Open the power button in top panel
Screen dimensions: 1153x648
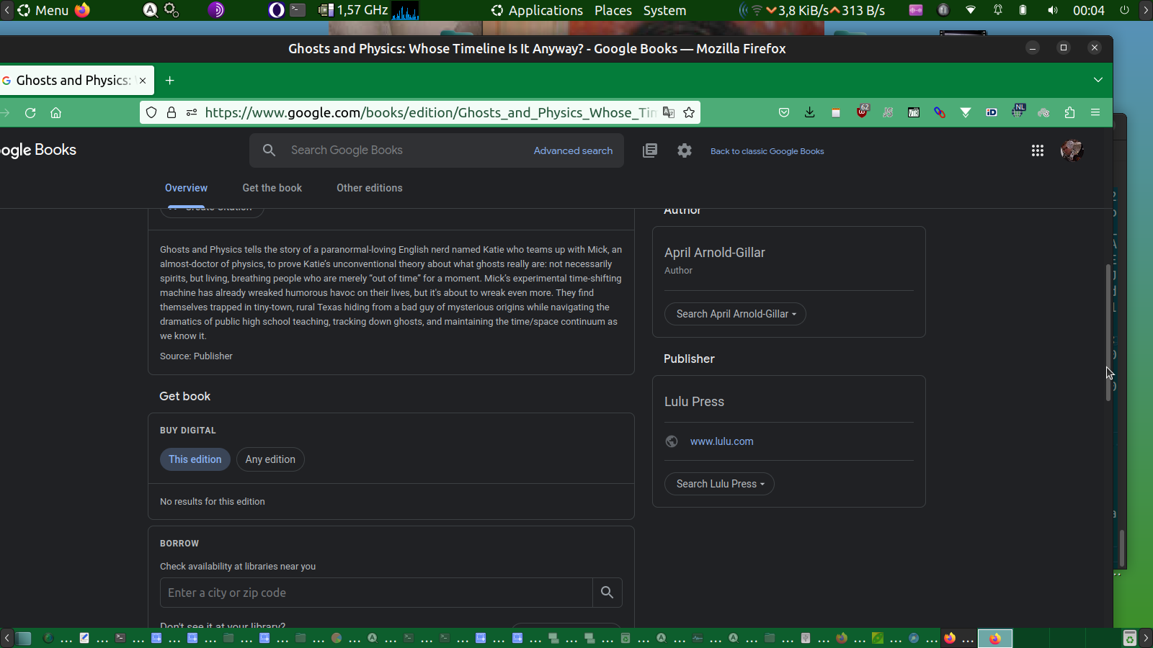(1124, 10)
